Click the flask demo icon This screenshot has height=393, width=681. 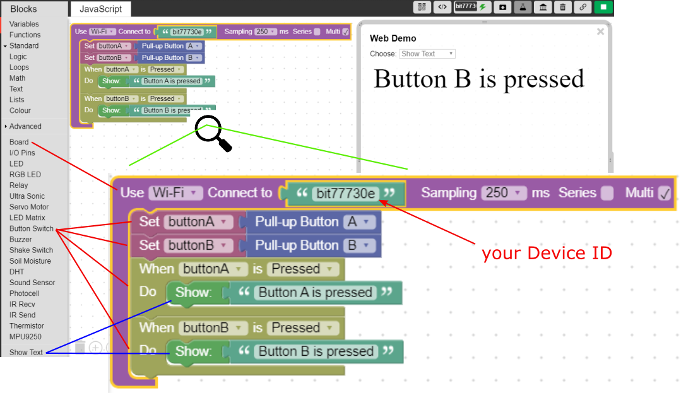tap(522, 7)
